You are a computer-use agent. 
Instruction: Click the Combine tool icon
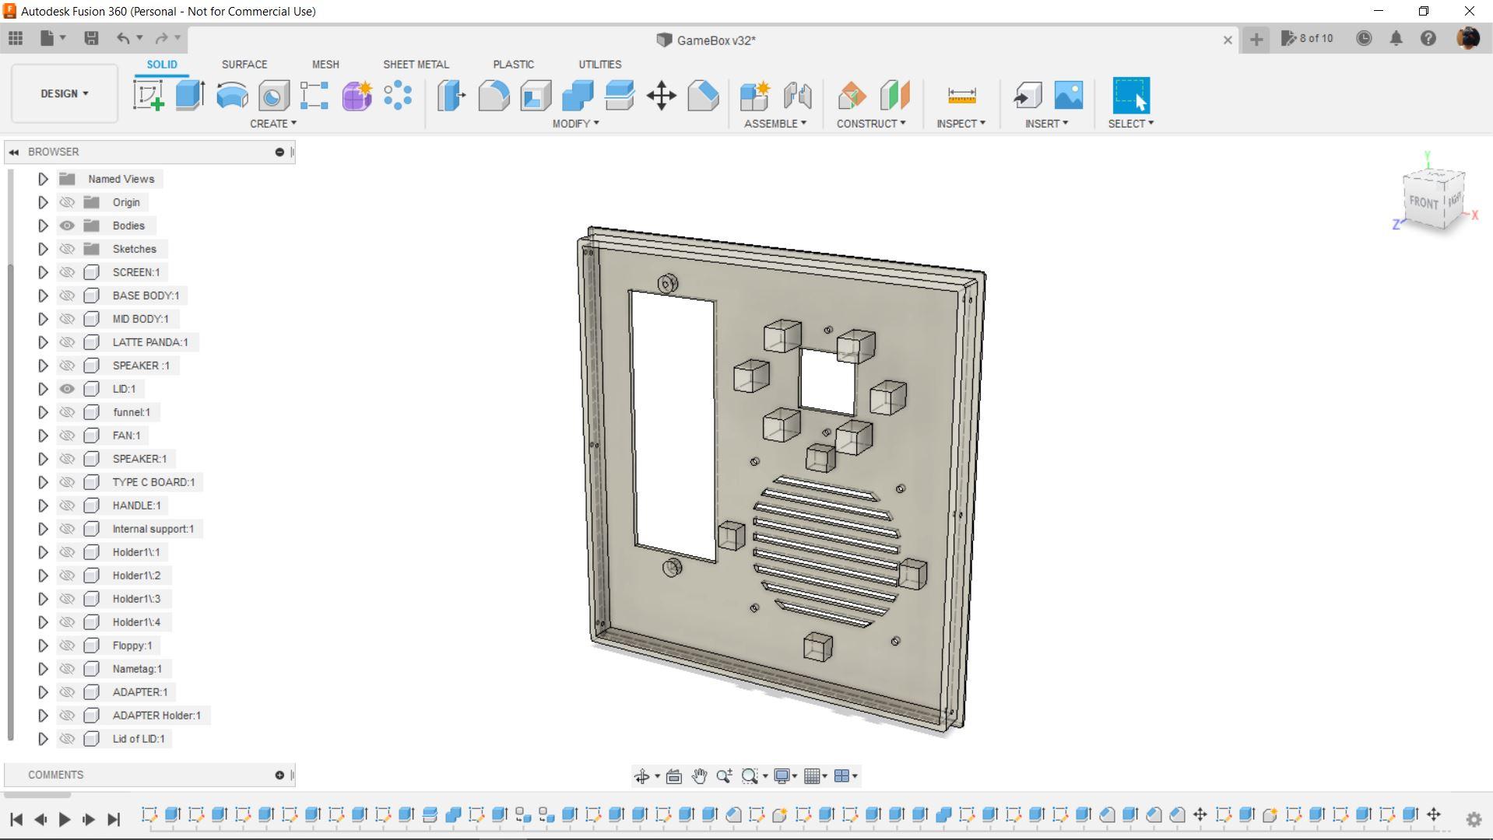tap(578, 96)
